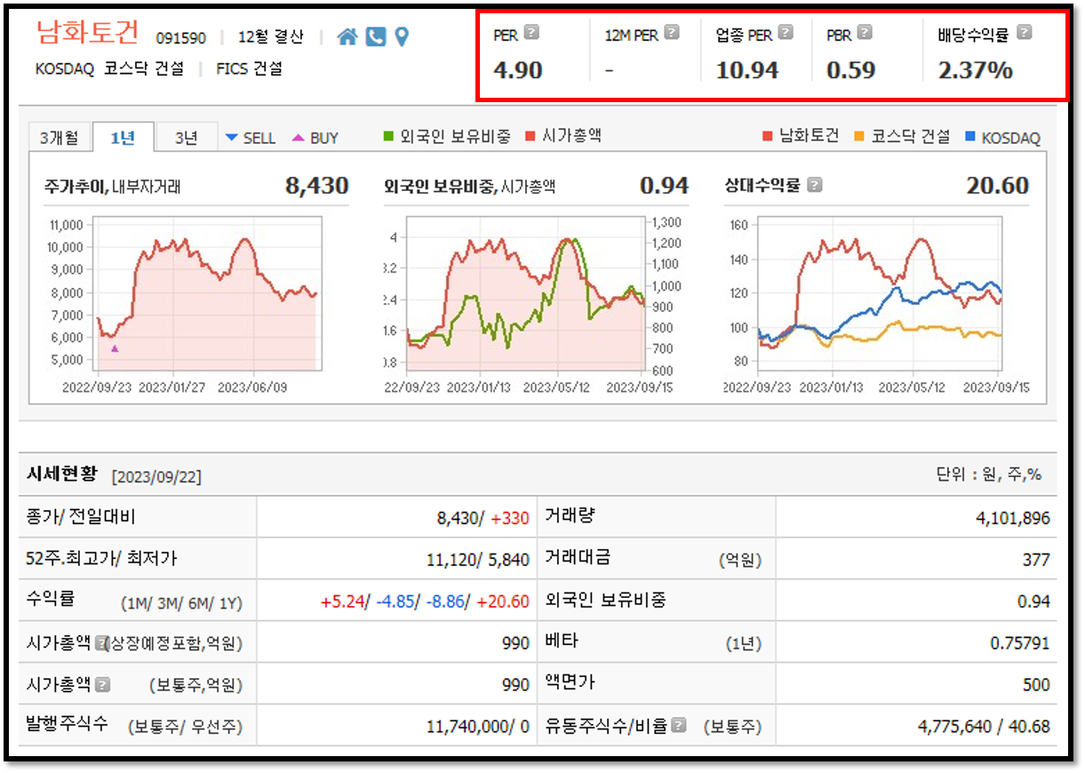Viewport: 1085px width, 773px height.
Task: Click the 남화토건 company name heading
Action: (x=87, y=33)
